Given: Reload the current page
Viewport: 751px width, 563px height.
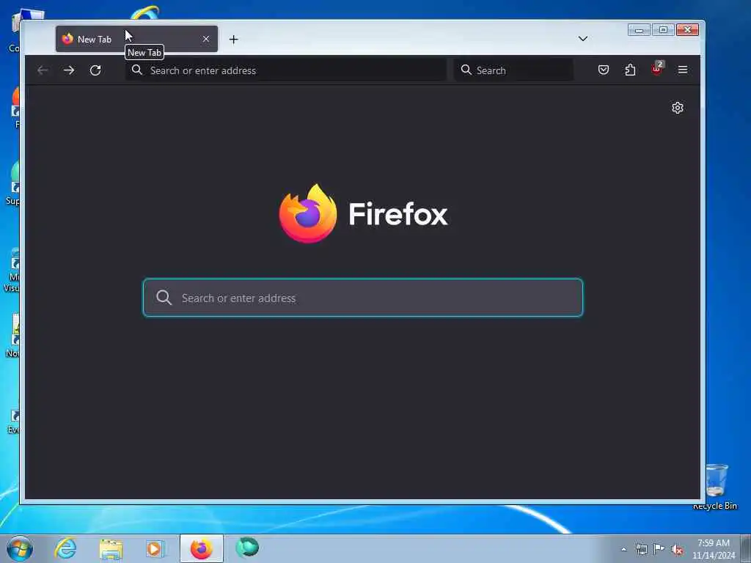Looking at the screenshot, I should pyautogui.click(x=95, y=70).
